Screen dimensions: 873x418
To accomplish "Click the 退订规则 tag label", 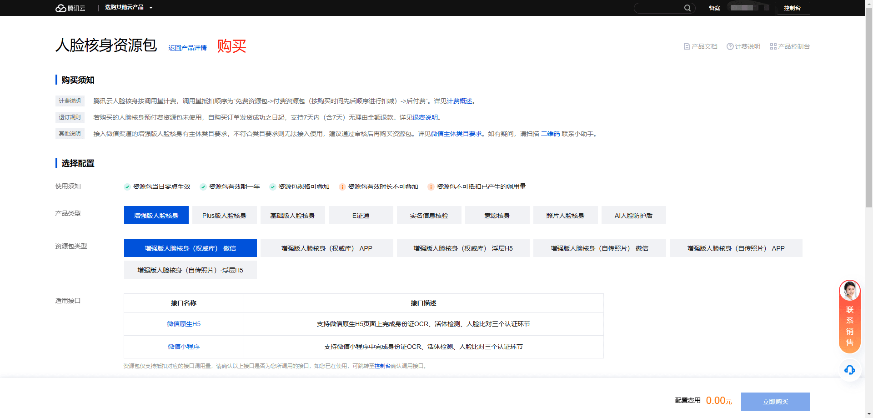I will click(70, 117).
